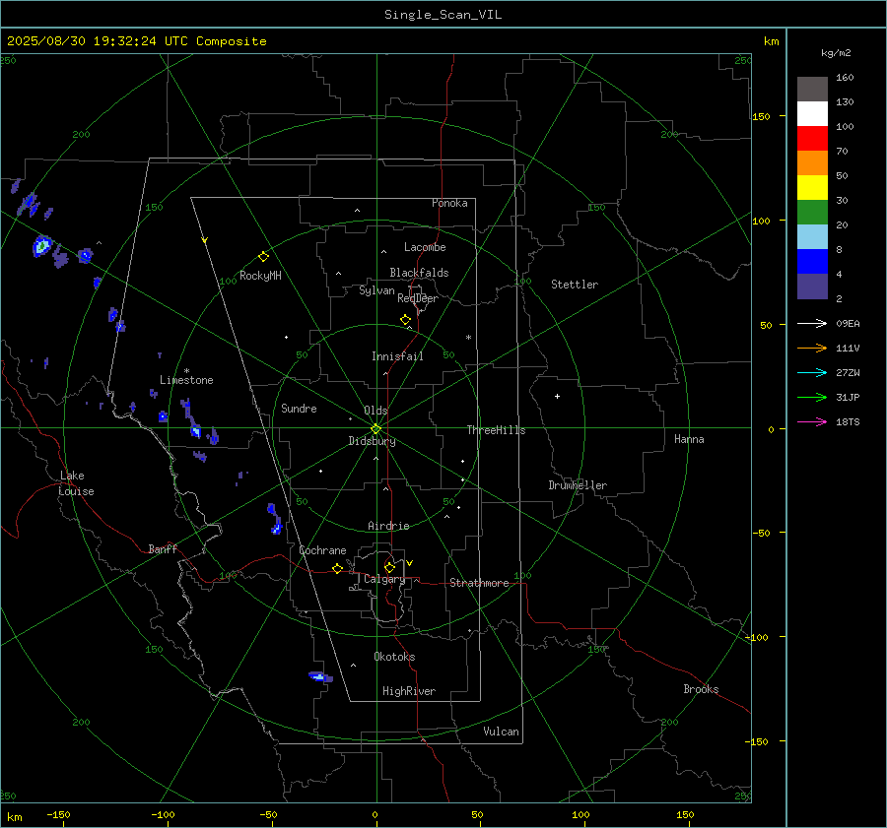
Task: Select the yellow 50 color scale swatch
Action: click(x=812, y=188)
